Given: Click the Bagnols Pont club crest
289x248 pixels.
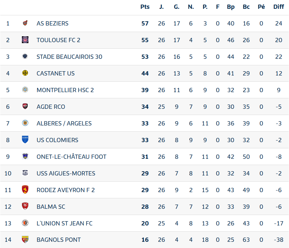Looking at the screenshot, I should [25, 240].
